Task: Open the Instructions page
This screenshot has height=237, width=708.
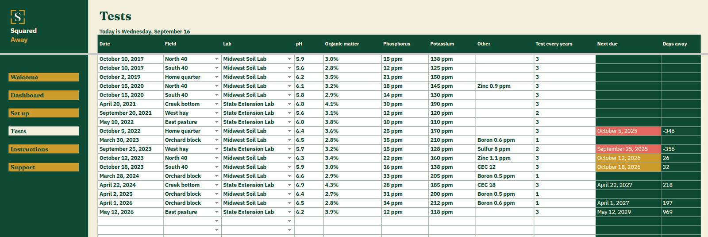Action: click(43, 149)
